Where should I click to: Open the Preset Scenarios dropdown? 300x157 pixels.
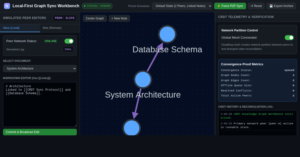182,6
